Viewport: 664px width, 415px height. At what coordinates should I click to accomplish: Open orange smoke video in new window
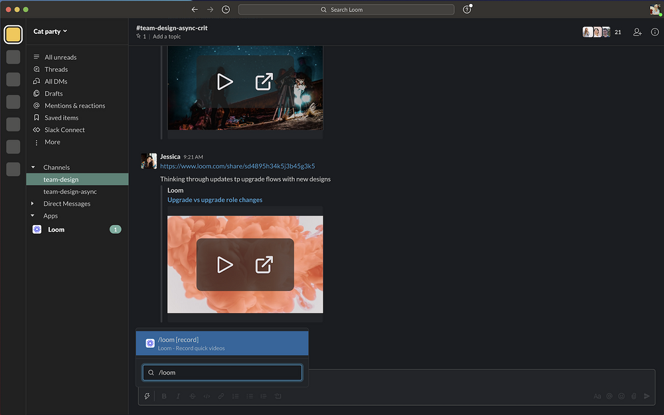(264, 265)
